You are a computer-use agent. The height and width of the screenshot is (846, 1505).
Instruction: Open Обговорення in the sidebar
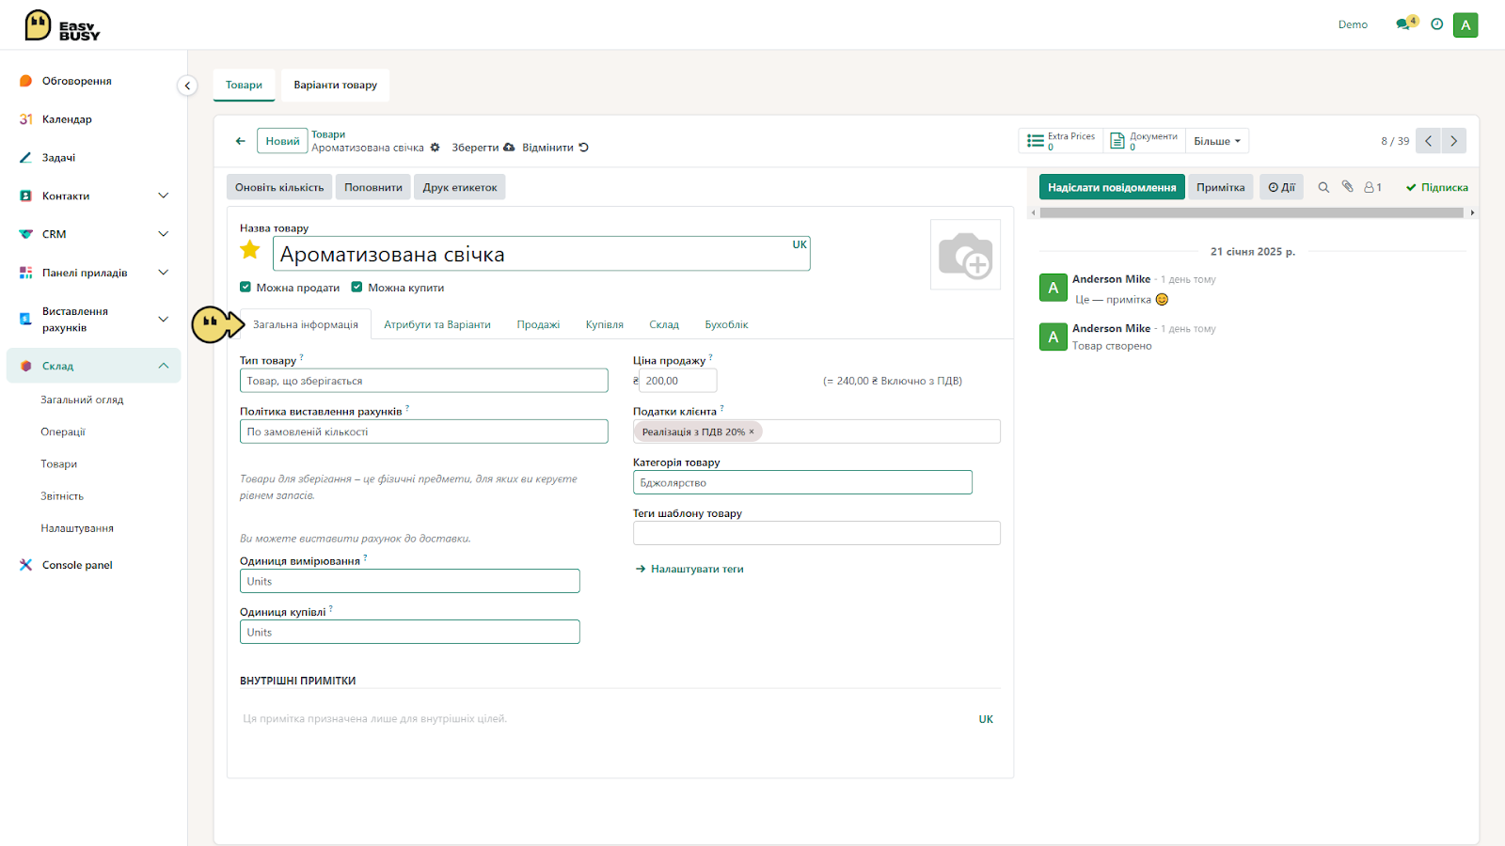point(77,81)
